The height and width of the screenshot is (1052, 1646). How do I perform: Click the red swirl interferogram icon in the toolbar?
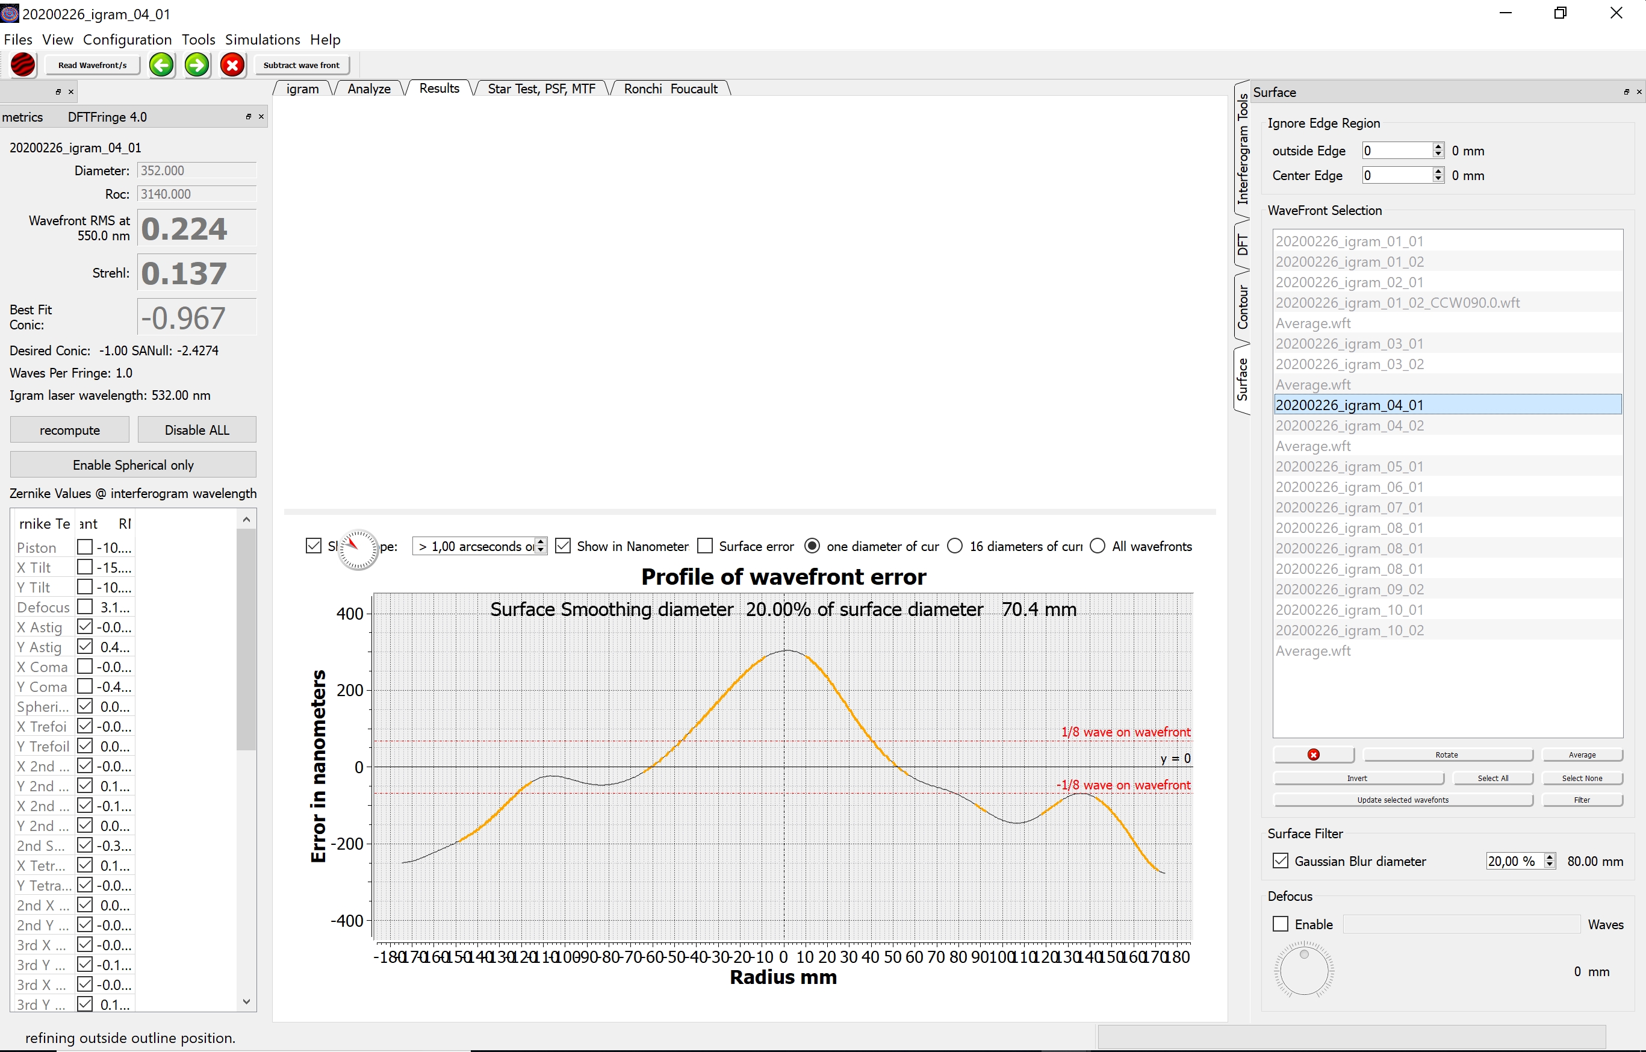pos(23,65)
